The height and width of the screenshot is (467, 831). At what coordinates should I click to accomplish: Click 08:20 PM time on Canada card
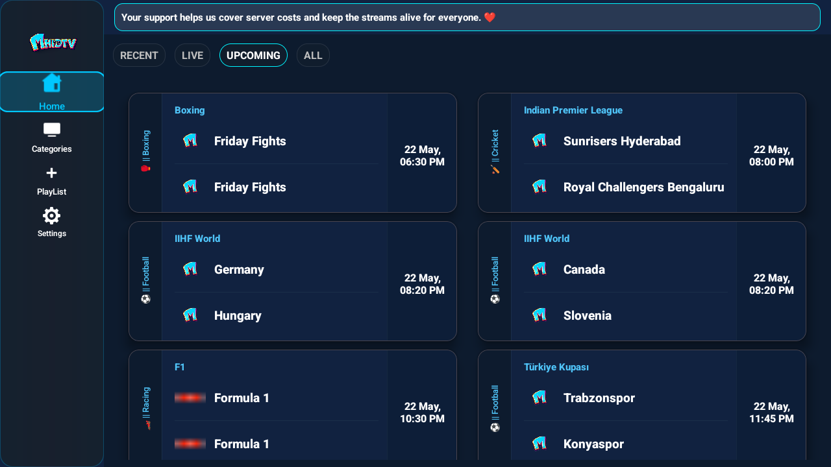point(772,284)
